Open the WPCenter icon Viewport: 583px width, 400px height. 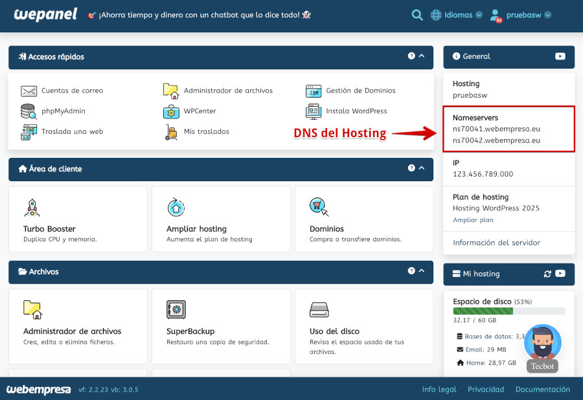[171, 111]
